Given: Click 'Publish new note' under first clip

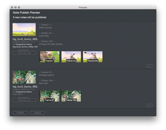Looking at the screenshot, I should (24, 53).
